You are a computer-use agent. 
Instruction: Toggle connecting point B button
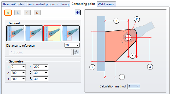[18, 13]
